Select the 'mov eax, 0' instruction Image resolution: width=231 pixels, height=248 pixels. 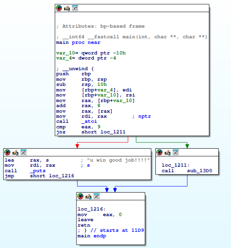point(100,215)
